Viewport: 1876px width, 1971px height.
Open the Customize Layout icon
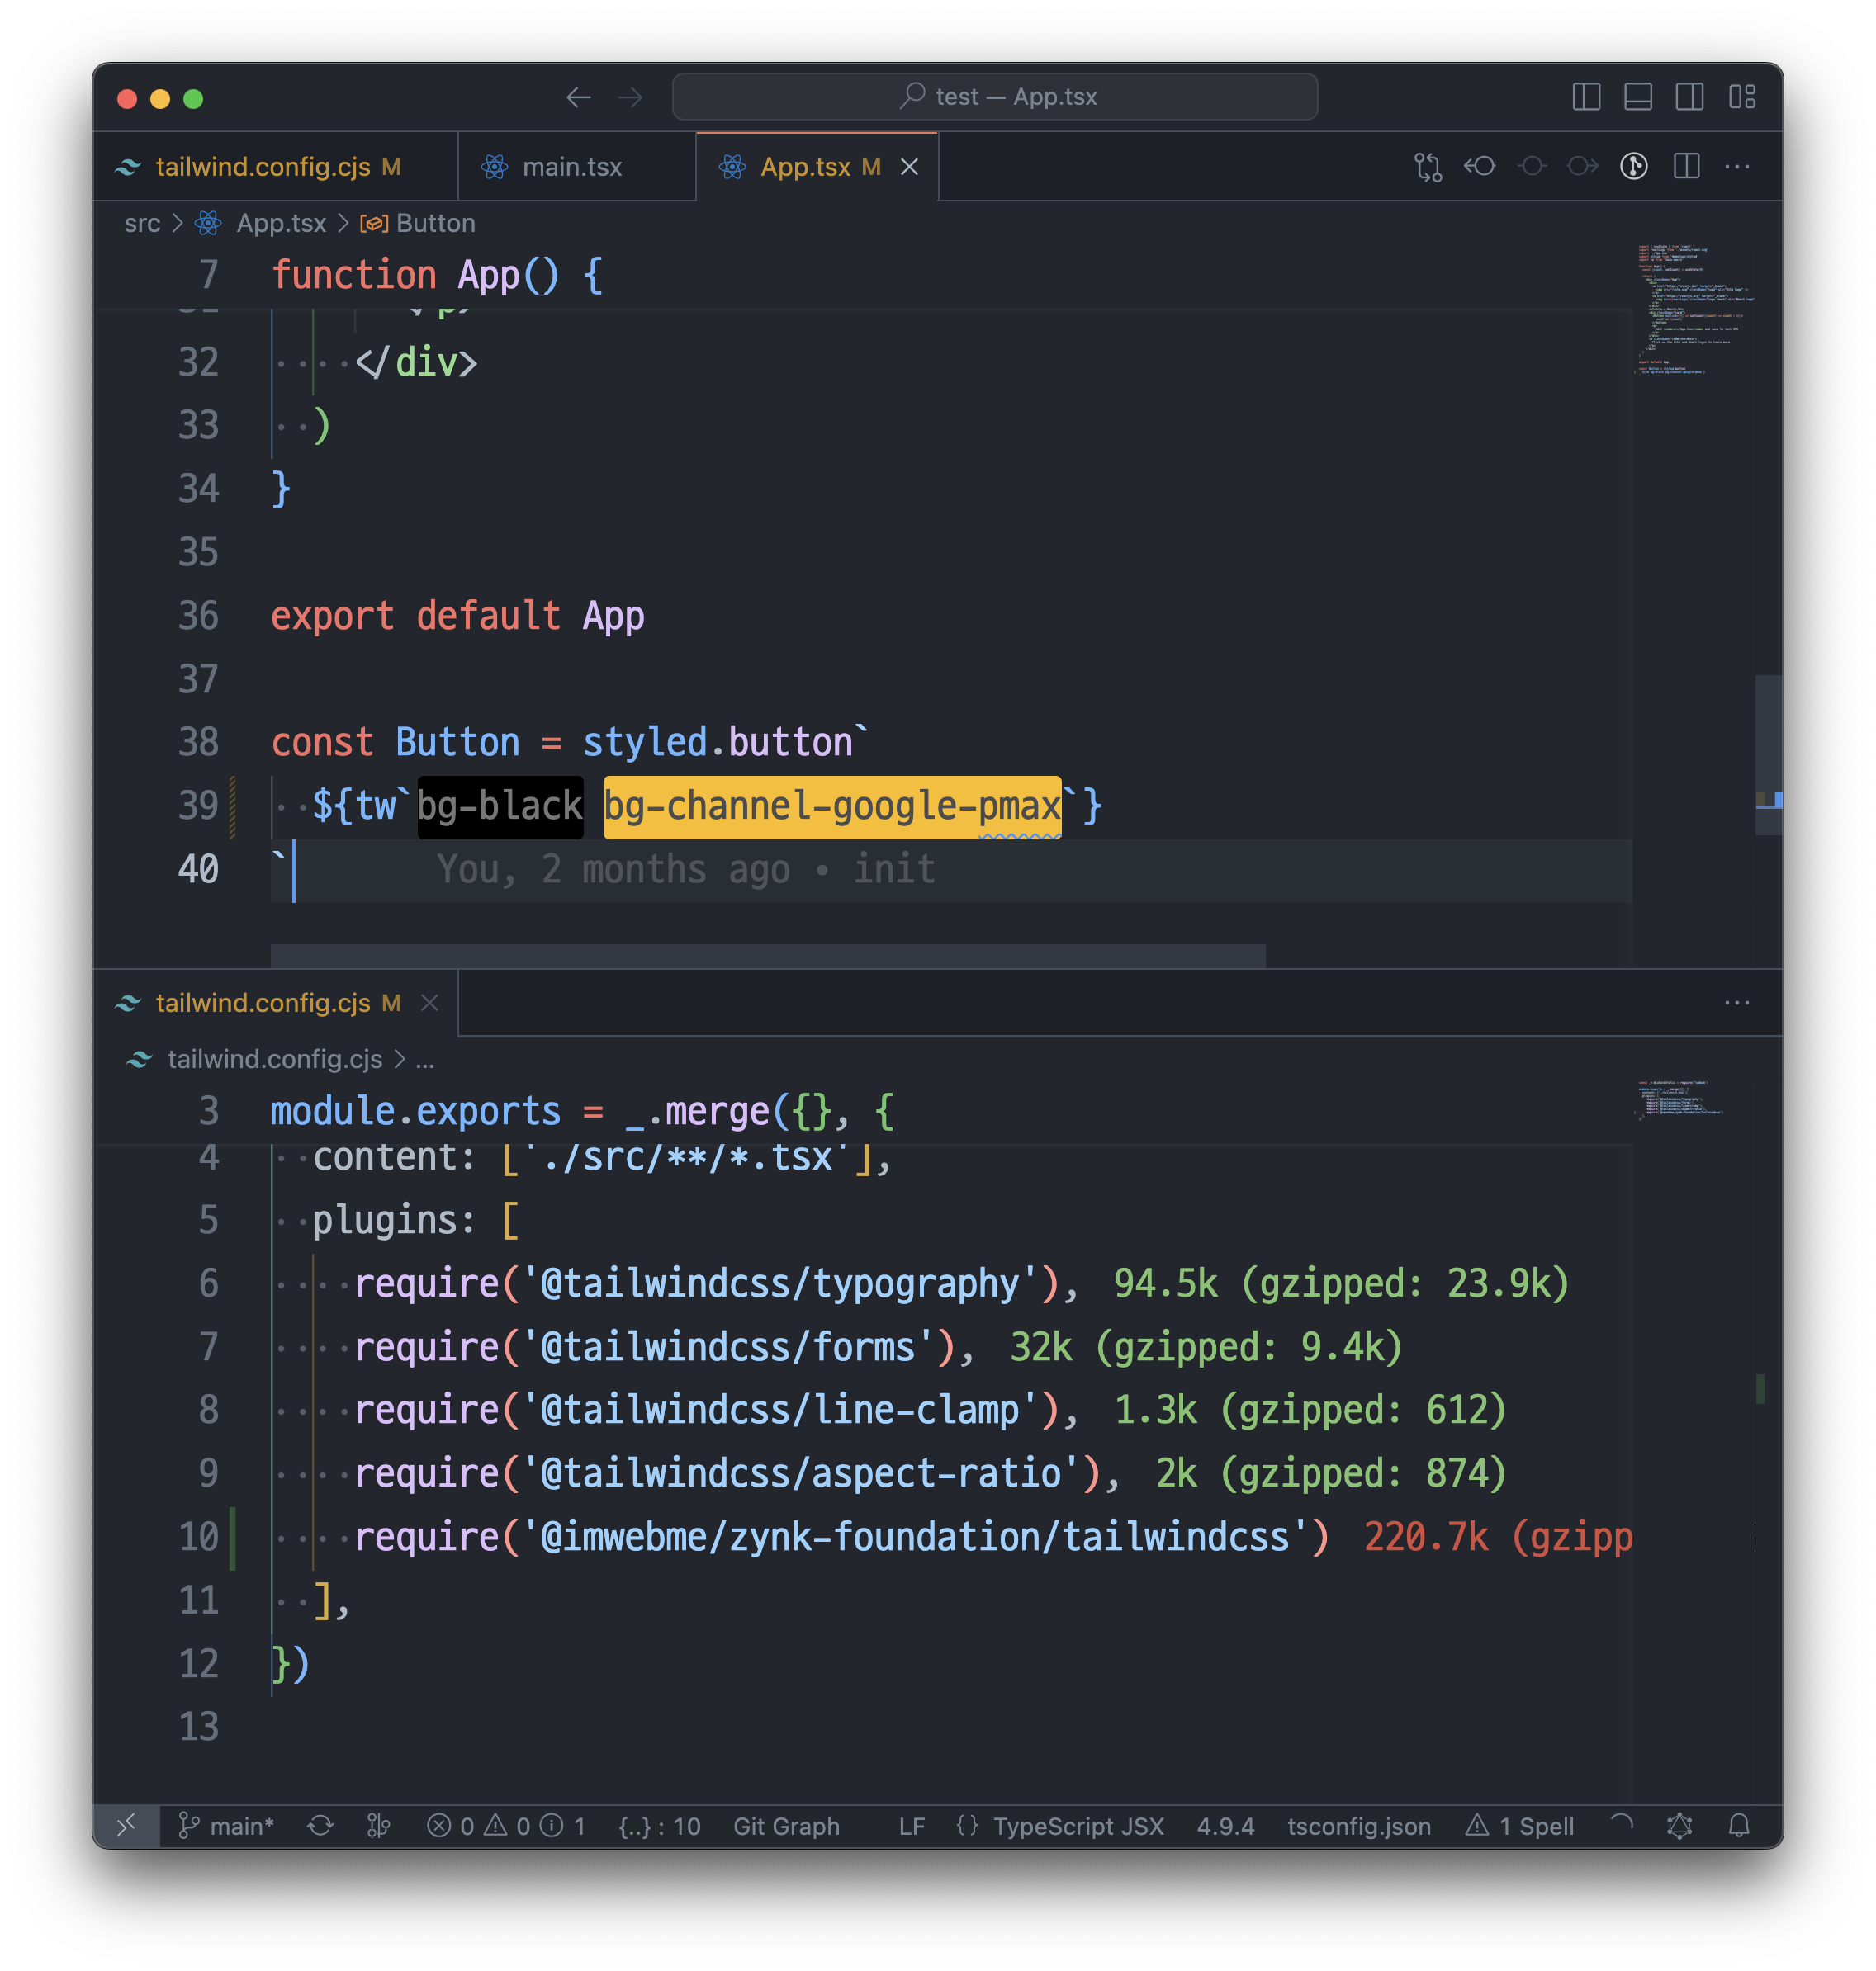pyautogui.click(x=1742, y=97)
